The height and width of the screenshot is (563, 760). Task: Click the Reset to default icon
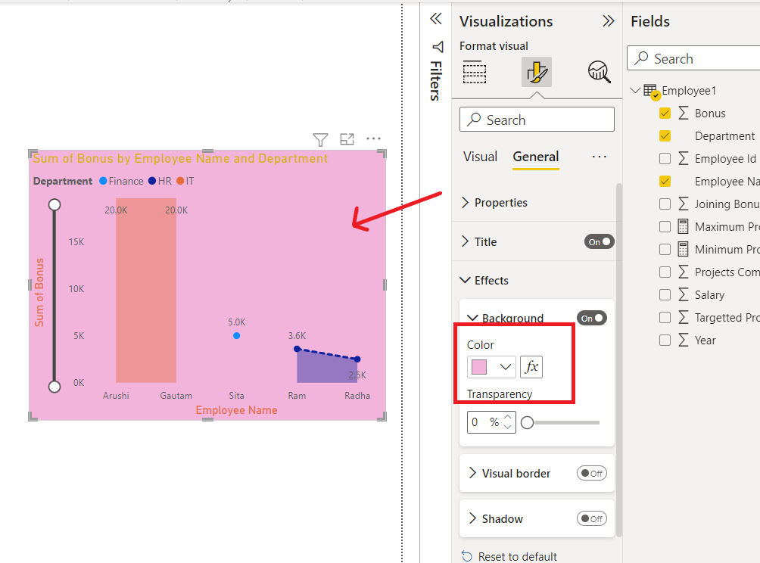(x=466, y=556)
